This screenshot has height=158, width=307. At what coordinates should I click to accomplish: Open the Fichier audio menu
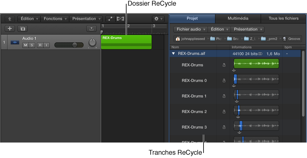click(x=191, y=30)
